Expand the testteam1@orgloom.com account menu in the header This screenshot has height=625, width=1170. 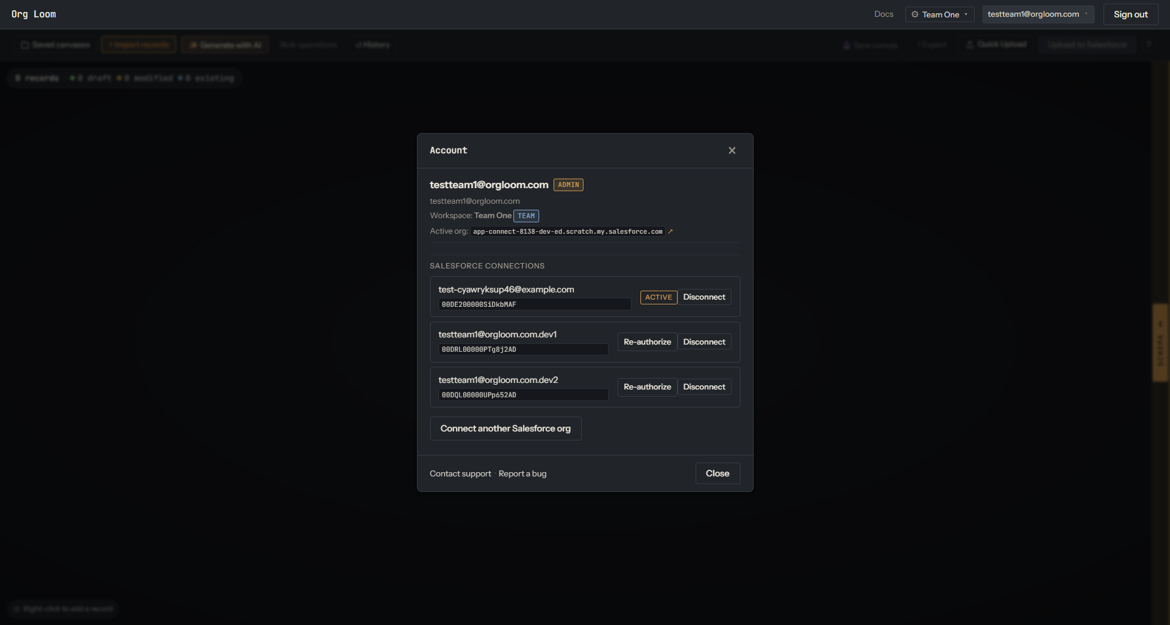pos(1038,14)
